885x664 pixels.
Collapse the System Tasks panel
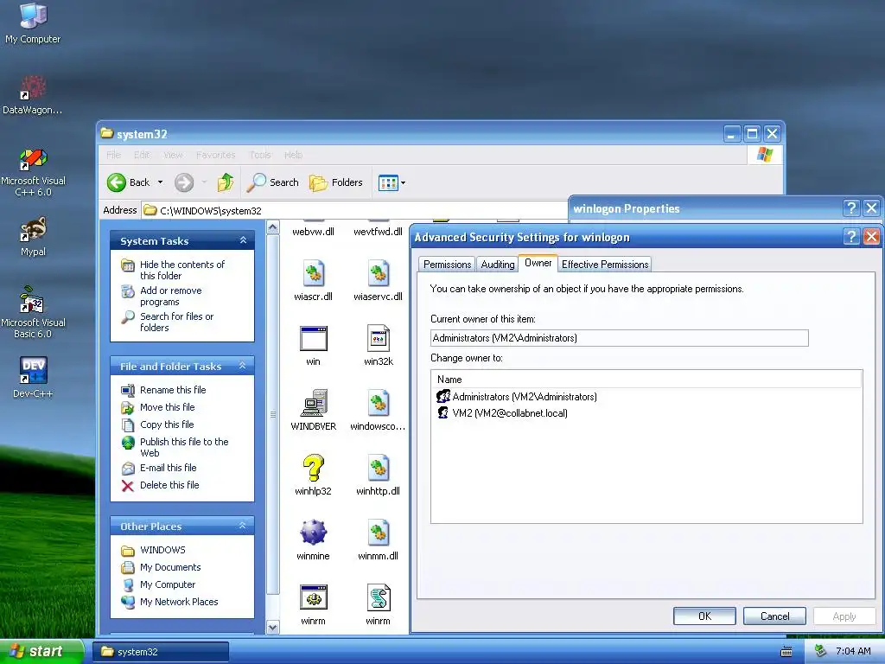tap(243, 240)
